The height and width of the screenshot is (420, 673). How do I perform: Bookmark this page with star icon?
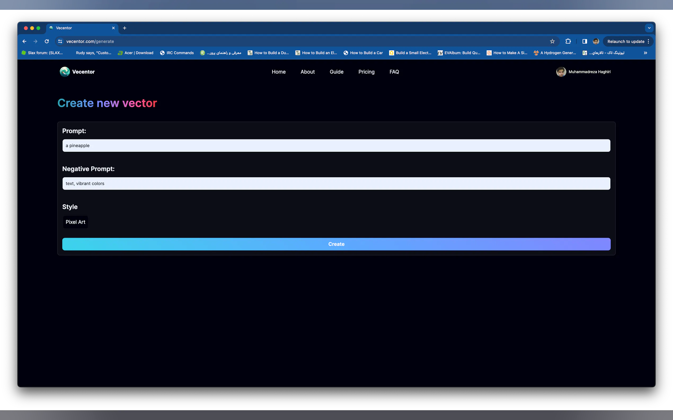point(552,41)
